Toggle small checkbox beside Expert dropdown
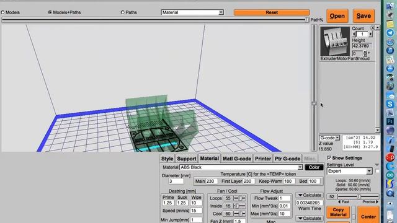397x223 pixels. [377, 171]
